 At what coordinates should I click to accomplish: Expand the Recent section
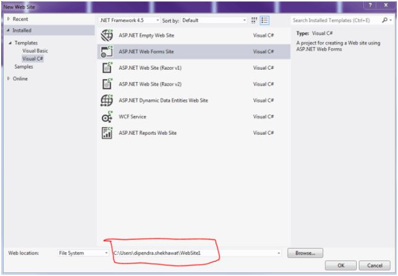click(9, 19)
